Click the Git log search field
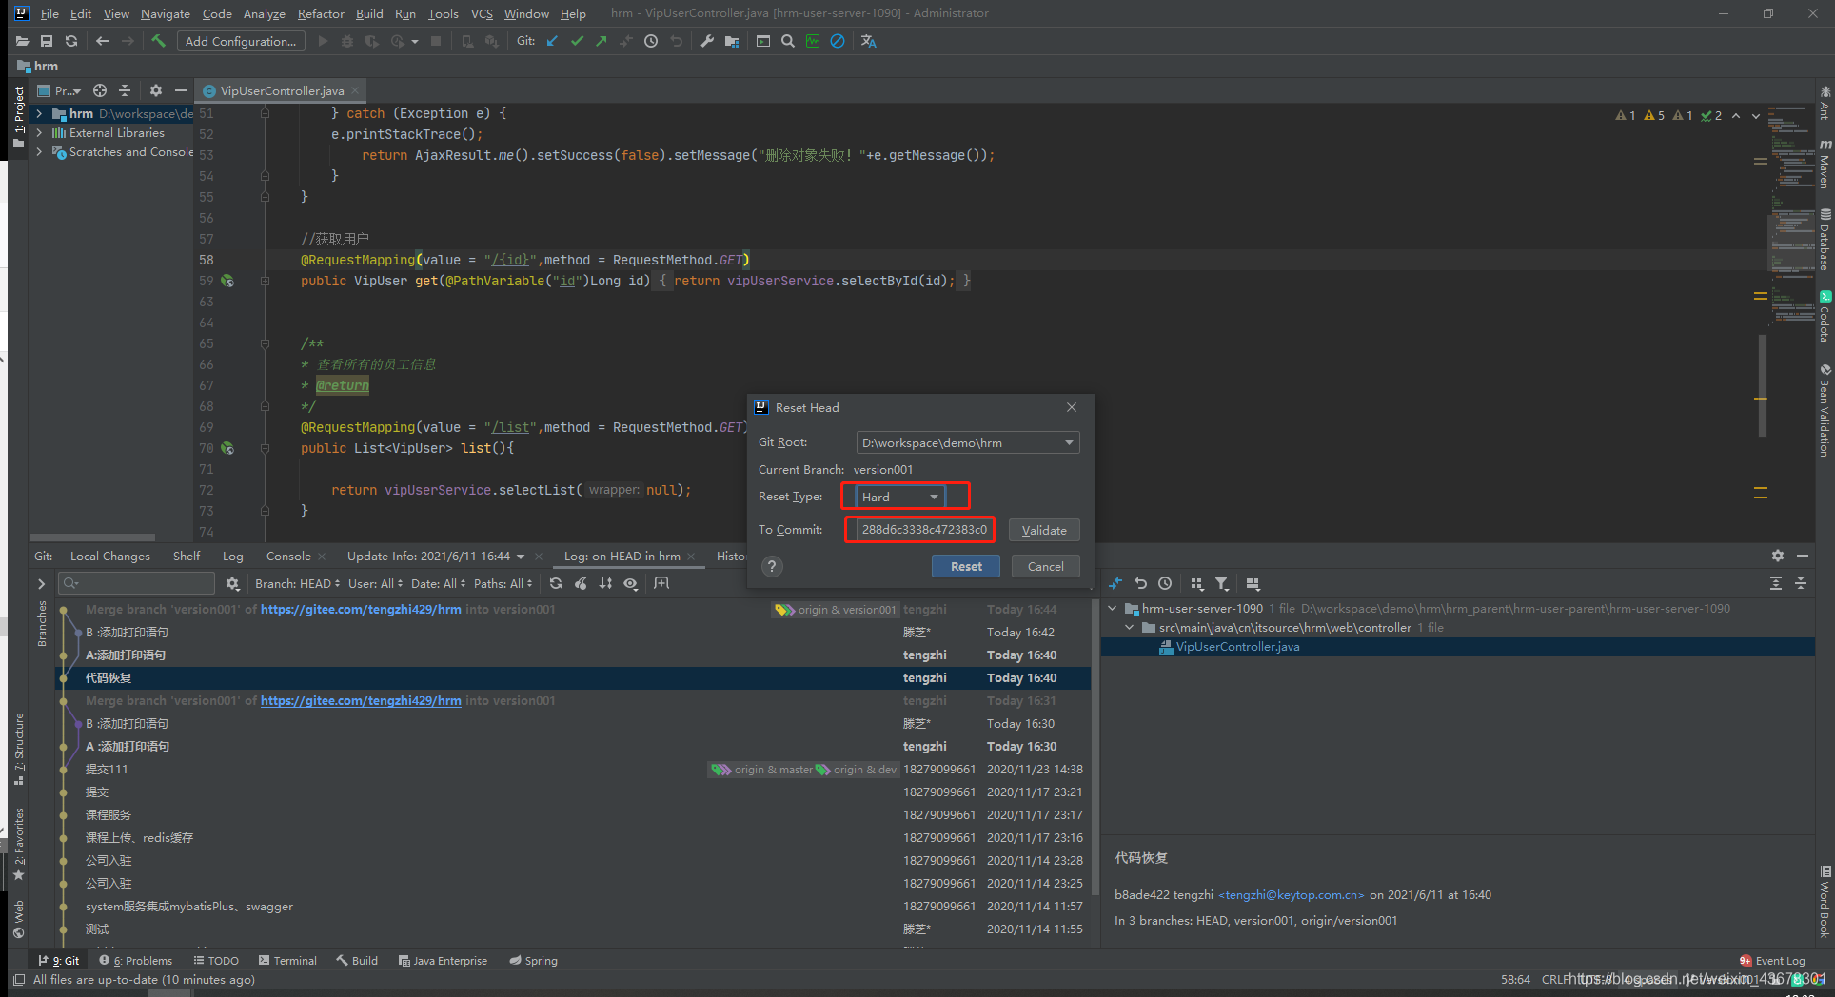Viewport: 1835px width, 997px height. pos(136,583)
